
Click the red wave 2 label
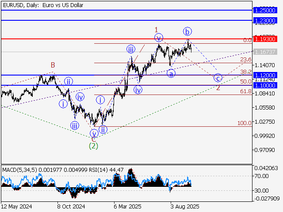click(x=218, y=87)
